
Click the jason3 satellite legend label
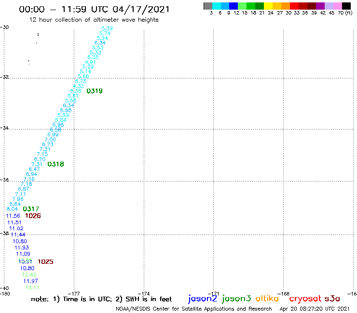pos(236,299)
